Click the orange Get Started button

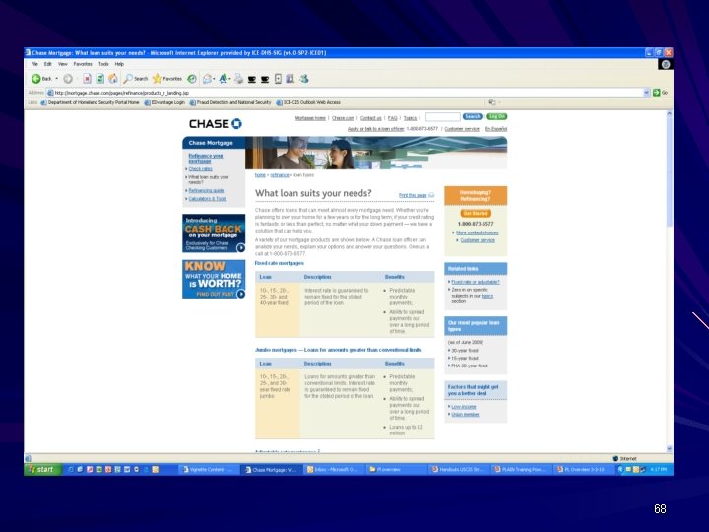476,213
